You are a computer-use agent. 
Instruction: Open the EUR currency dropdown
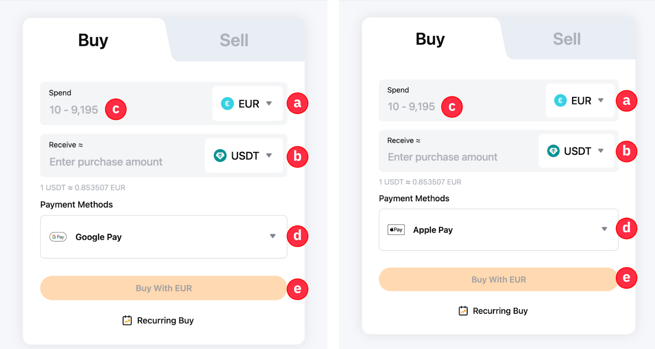248,104
